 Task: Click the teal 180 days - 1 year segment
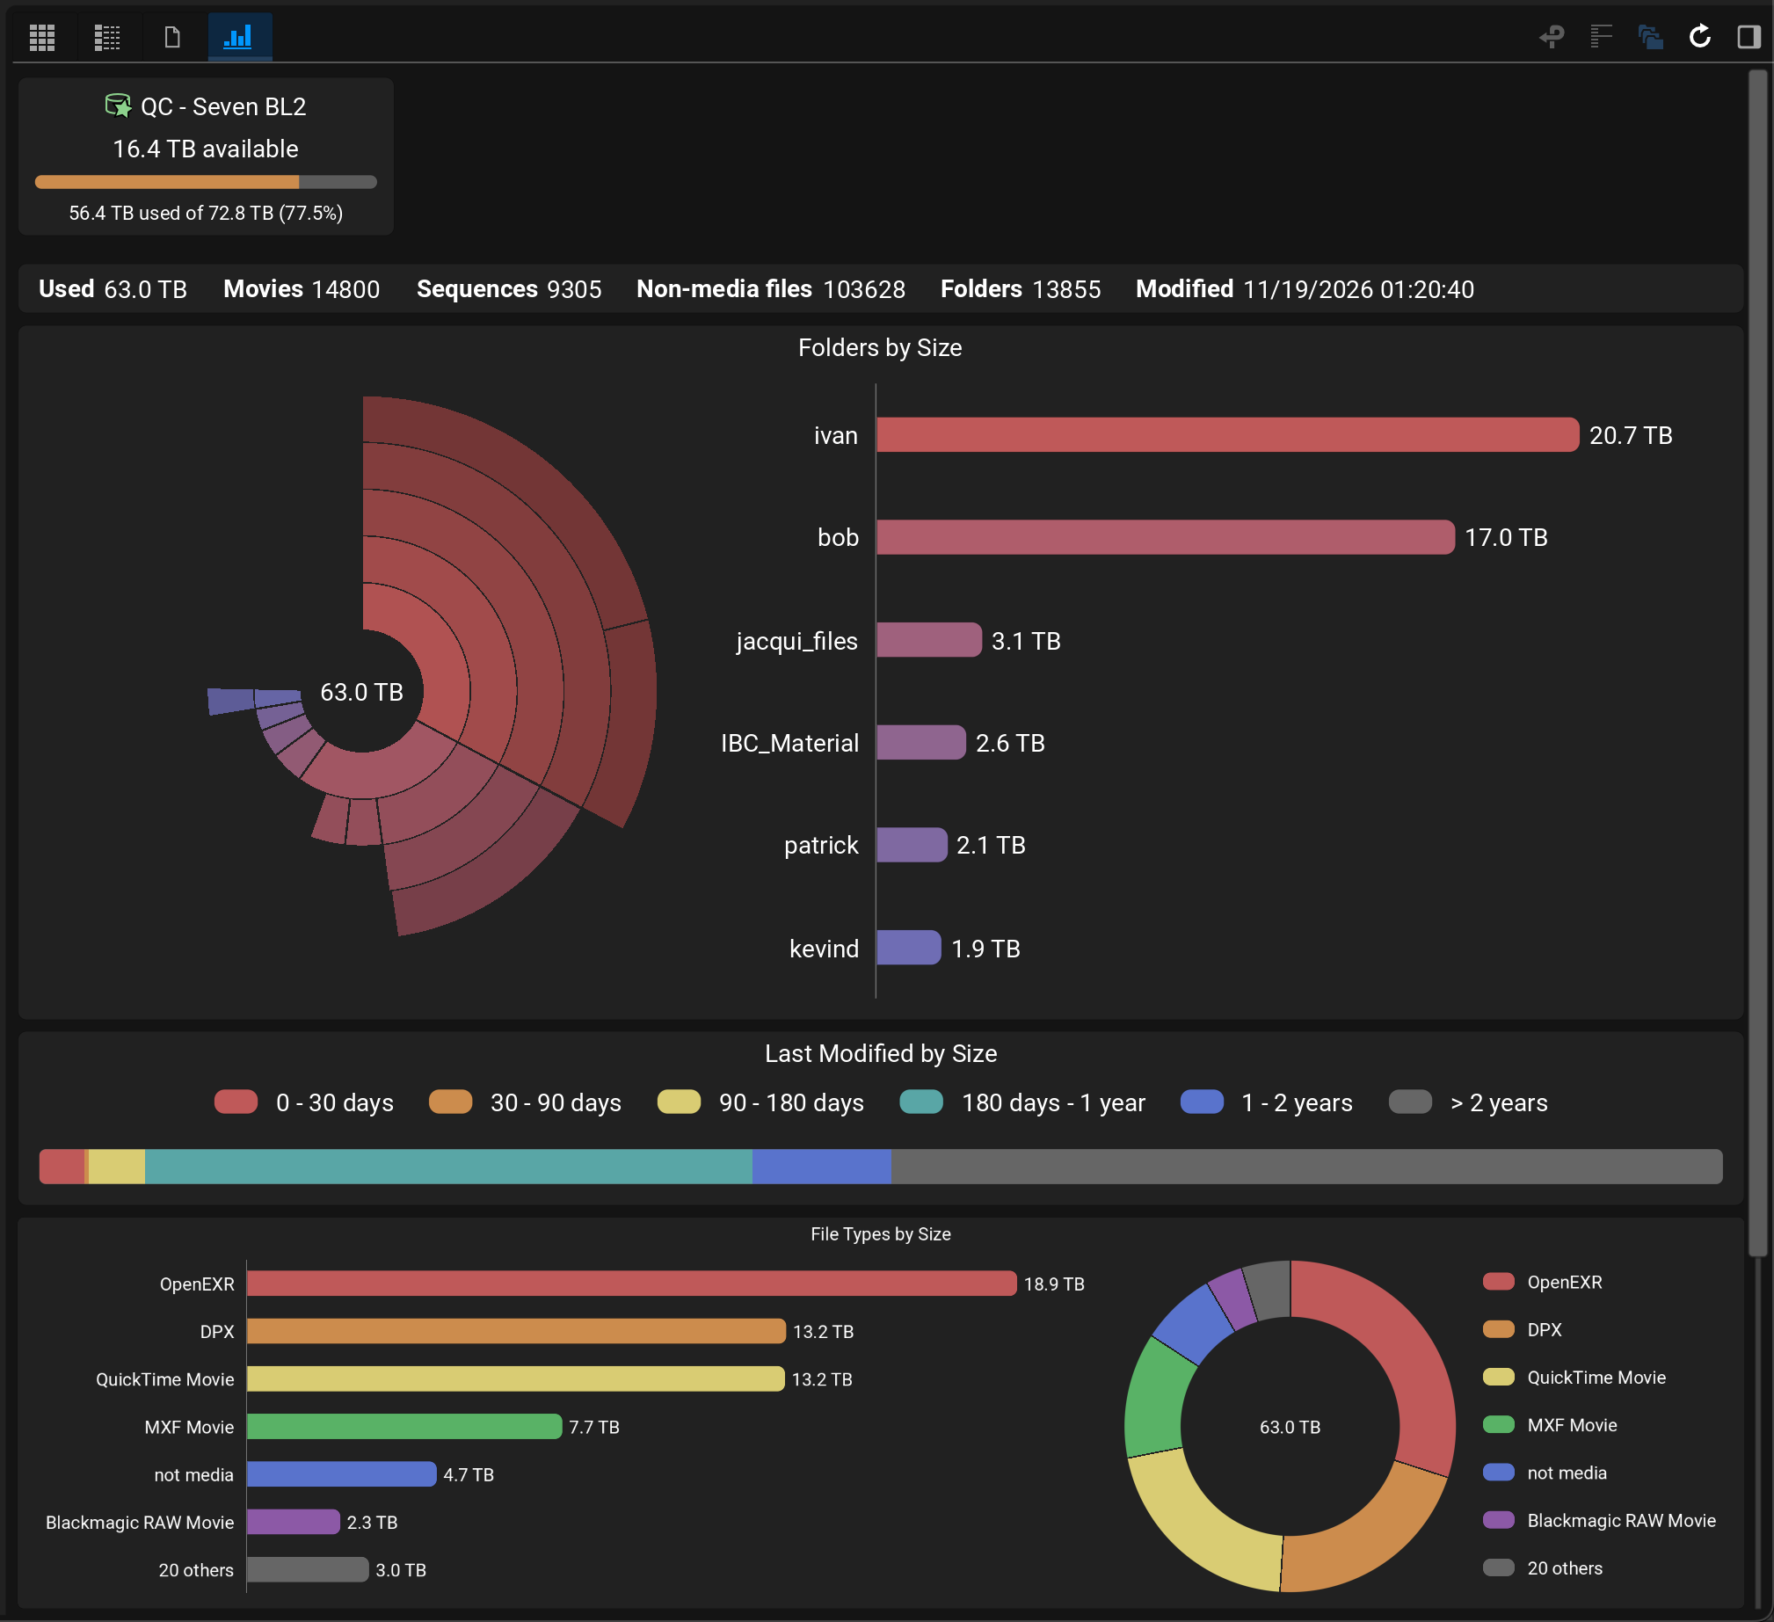448,1166
